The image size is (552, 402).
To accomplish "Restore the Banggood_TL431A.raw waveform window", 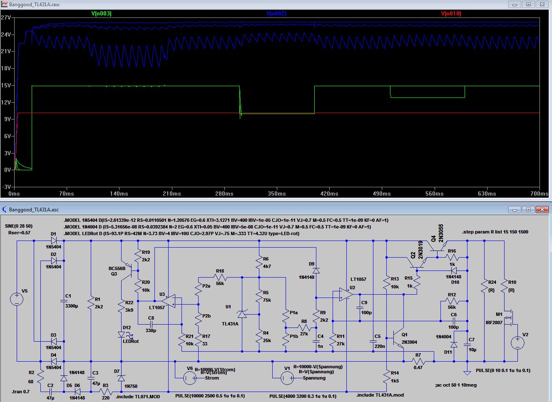I will [x=528, y=5].
